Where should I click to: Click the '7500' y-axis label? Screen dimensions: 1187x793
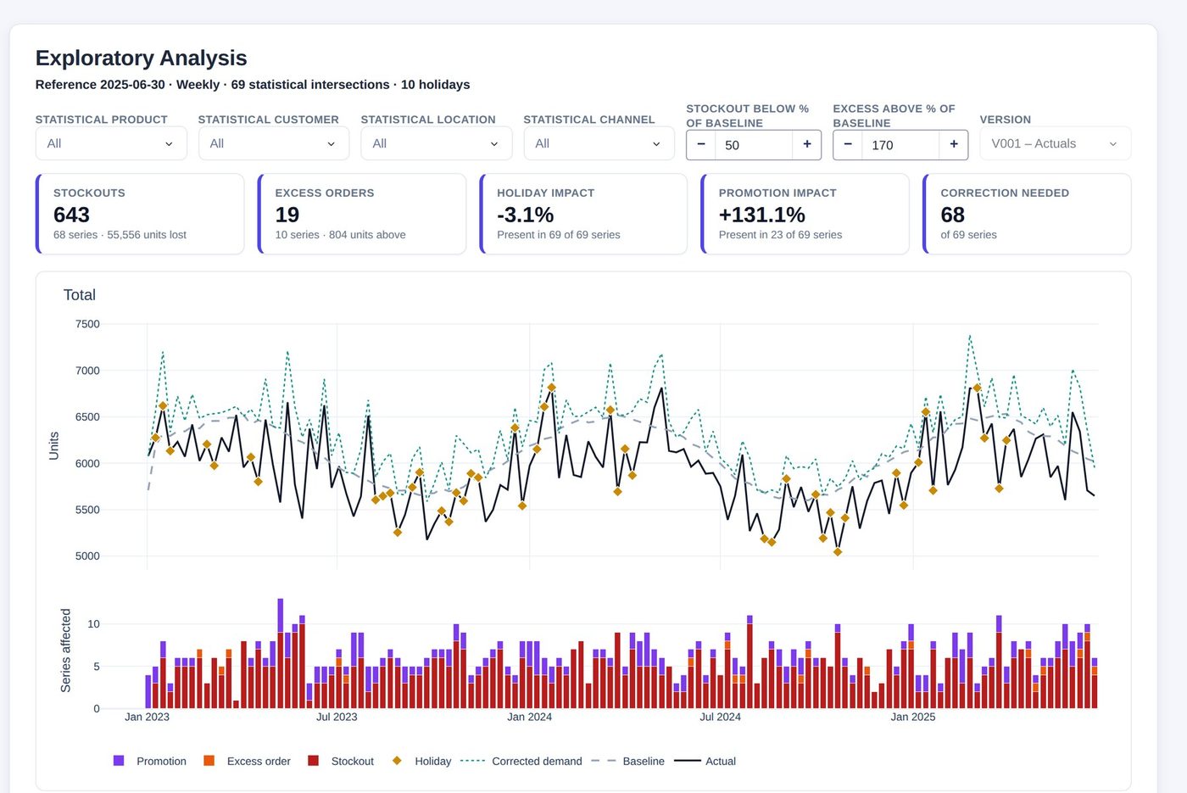pyautogui.click(x=87, y=324)
